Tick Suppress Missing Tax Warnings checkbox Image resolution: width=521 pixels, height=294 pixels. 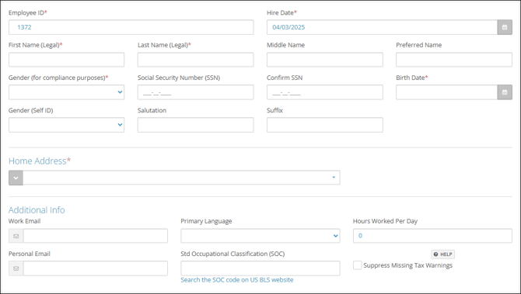tap(357, 265)
